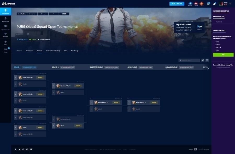Open the Buy/Sell sidebar section
This screenshot has height=154, width=235.
5,35
